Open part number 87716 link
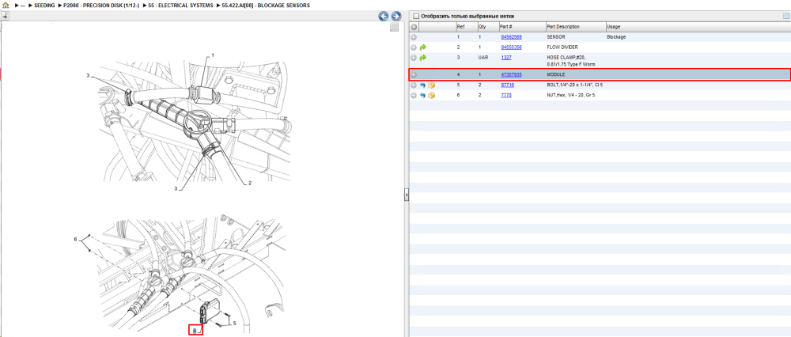 point(508,85)
